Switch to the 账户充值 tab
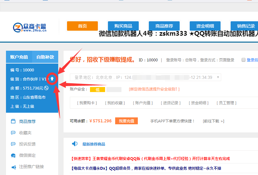The image size is (258, 175). [19, 57]
